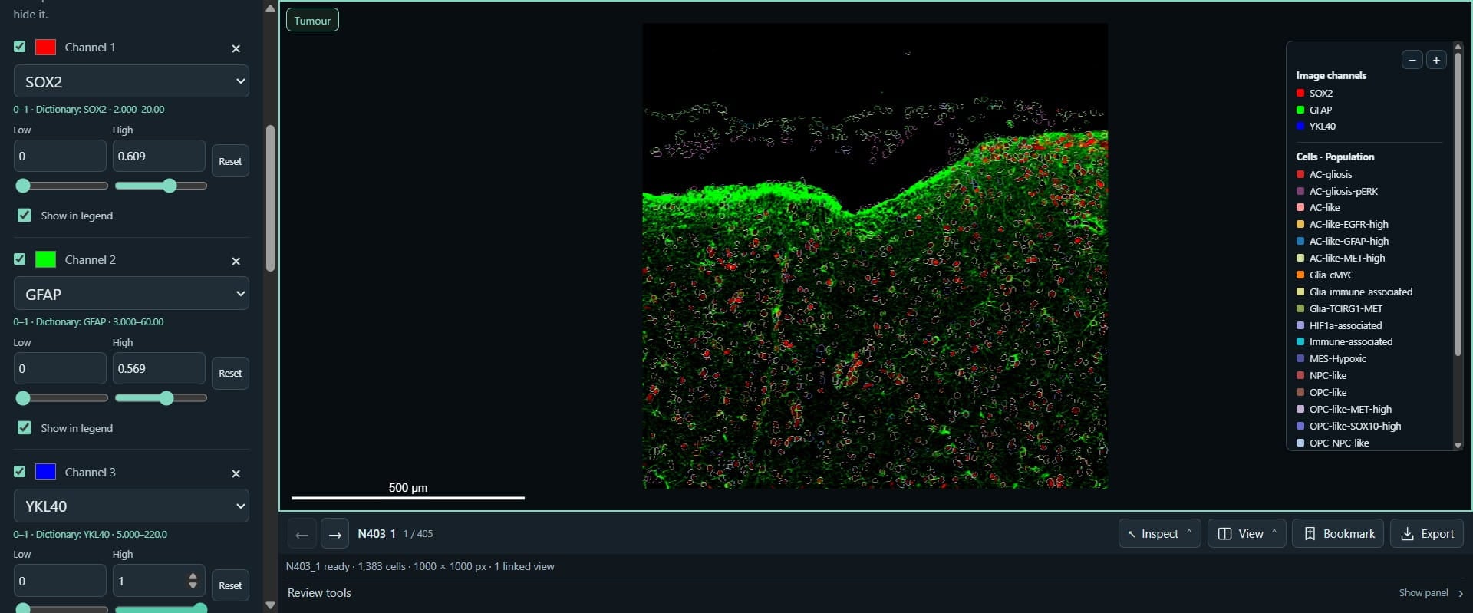The height and width of the screenshot is (613, 1473).
Task: Click the red Channel 1 color swatch
Action: [x=46, y=47]
